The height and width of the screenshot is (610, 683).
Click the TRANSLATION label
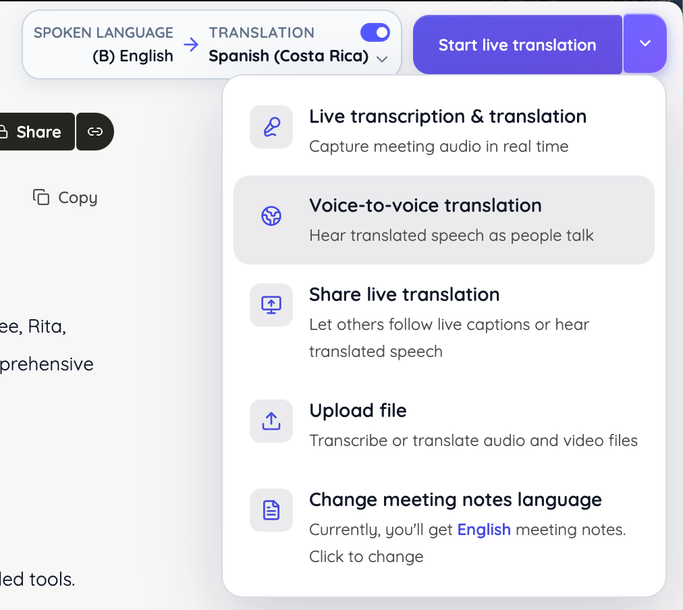tap(261, 32)
